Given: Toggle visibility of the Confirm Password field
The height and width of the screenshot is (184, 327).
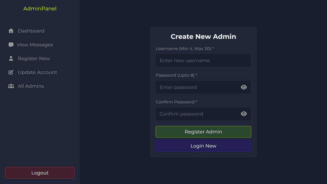Looking at the screenshot, I should tap(244, 114).
